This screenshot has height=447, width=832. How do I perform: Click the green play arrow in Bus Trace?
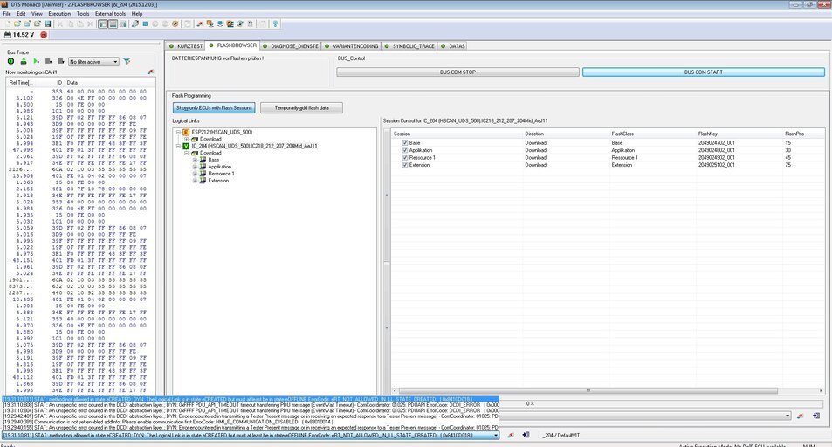(x=36, y=62)
